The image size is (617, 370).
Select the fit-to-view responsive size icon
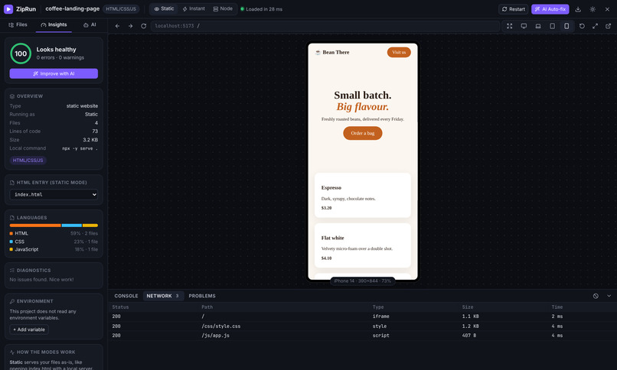[510, 26]
